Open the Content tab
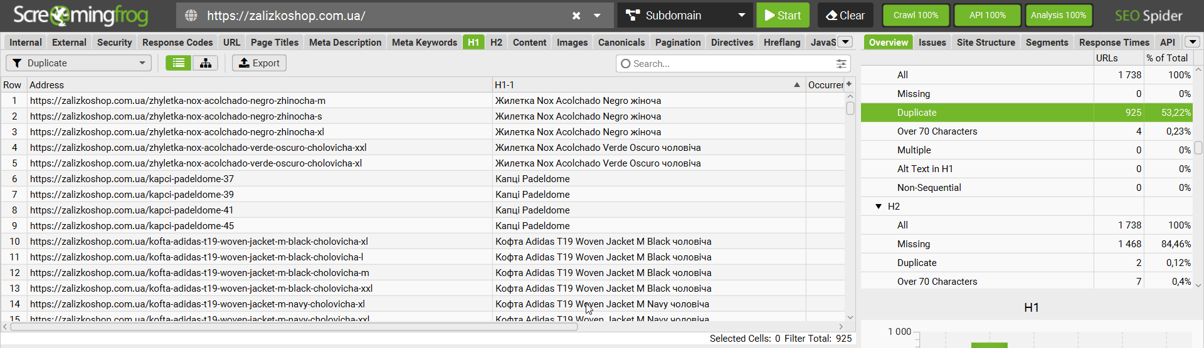1204x348 pixels. click(x=529, y=42)
